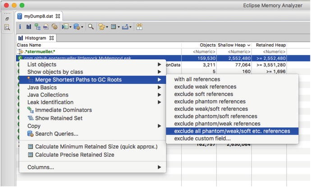Close the Histogram tab
Screen dimensions: 311x187
coord(51,38)
